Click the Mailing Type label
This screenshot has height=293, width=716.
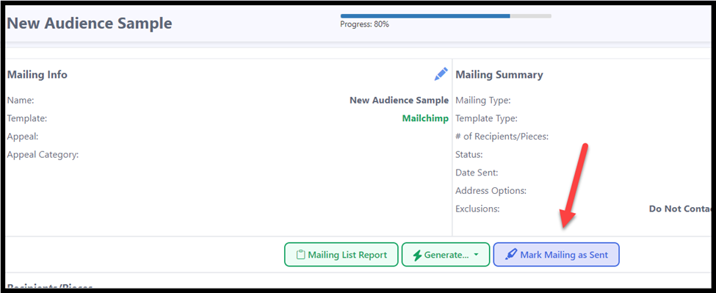click(x=483, y=101)
